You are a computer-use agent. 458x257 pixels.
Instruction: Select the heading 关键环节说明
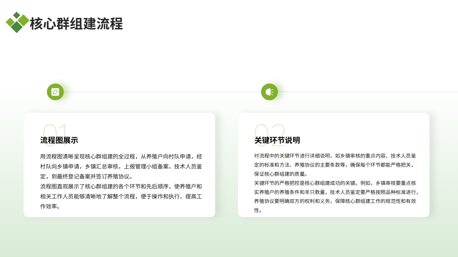(277, 140)
